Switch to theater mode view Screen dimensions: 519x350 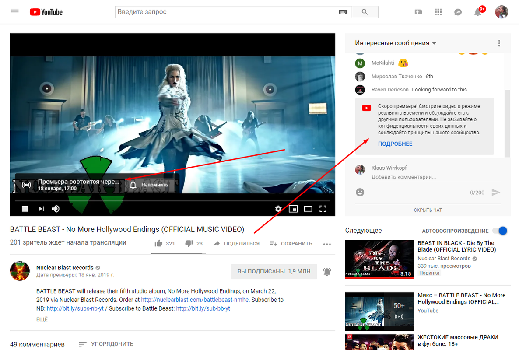(308, 209)
